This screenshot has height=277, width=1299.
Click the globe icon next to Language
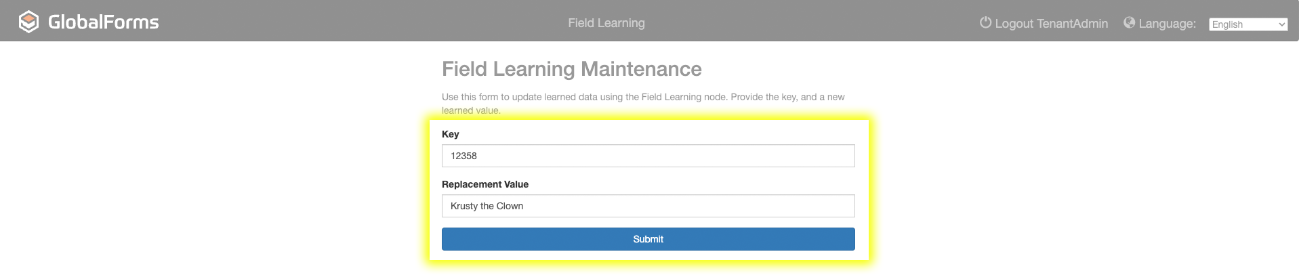click(1129, 22)
